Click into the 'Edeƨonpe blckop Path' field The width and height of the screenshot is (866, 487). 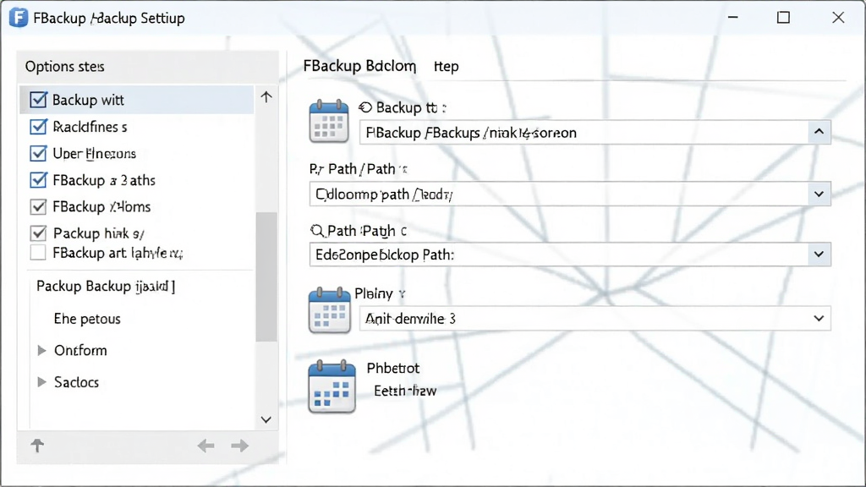coord(559,254)
